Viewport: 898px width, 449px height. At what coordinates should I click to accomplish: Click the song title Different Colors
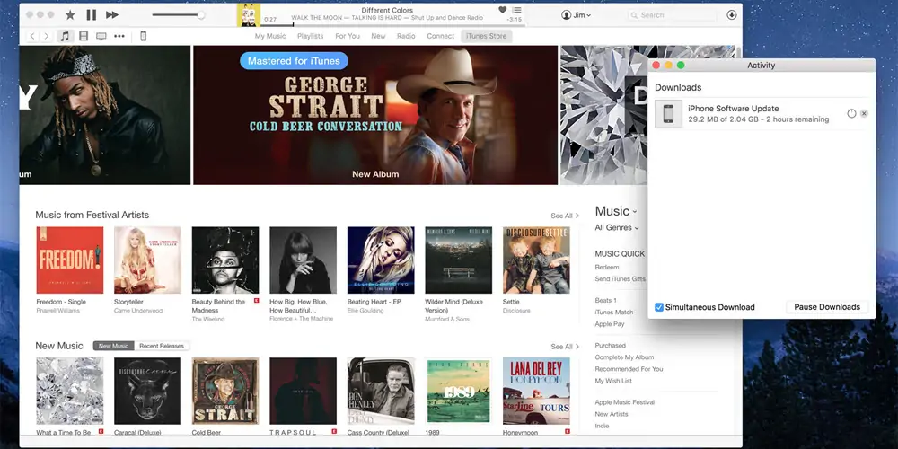[387, 10]
